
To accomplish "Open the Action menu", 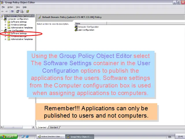I will (10, 7).
